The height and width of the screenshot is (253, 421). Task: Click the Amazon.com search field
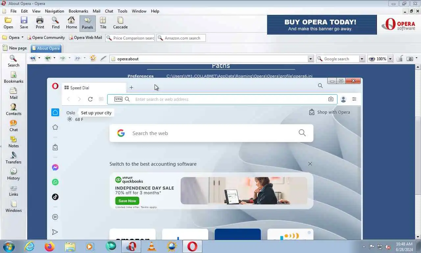[x=181, y=38]
